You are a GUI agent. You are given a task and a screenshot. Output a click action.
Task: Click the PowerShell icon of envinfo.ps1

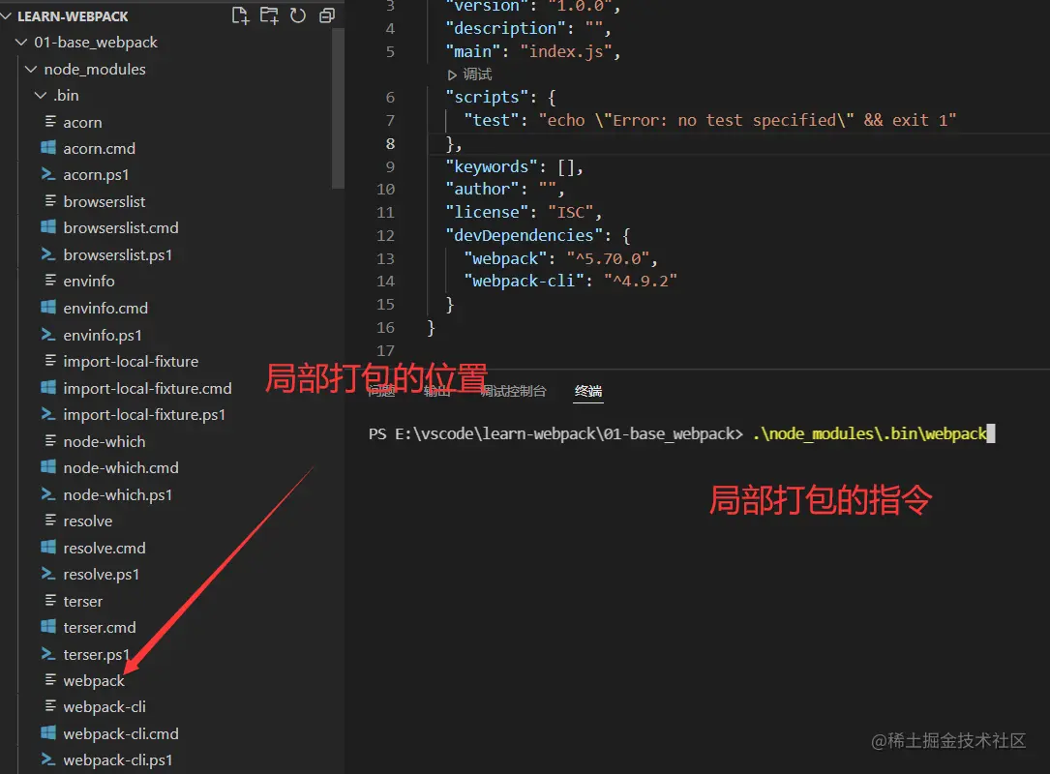(48, 334)
